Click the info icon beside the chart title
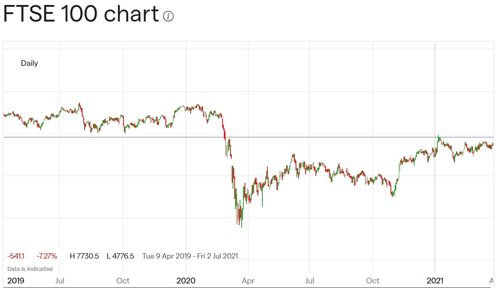Image resolution: width=502 pixels, height=288 pixels. pos(168,16)
